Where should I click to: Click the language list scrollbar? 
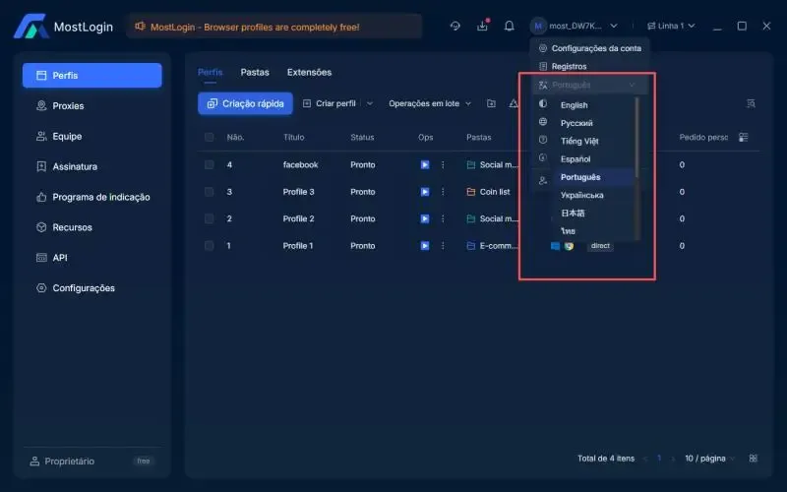click(636, 138)
